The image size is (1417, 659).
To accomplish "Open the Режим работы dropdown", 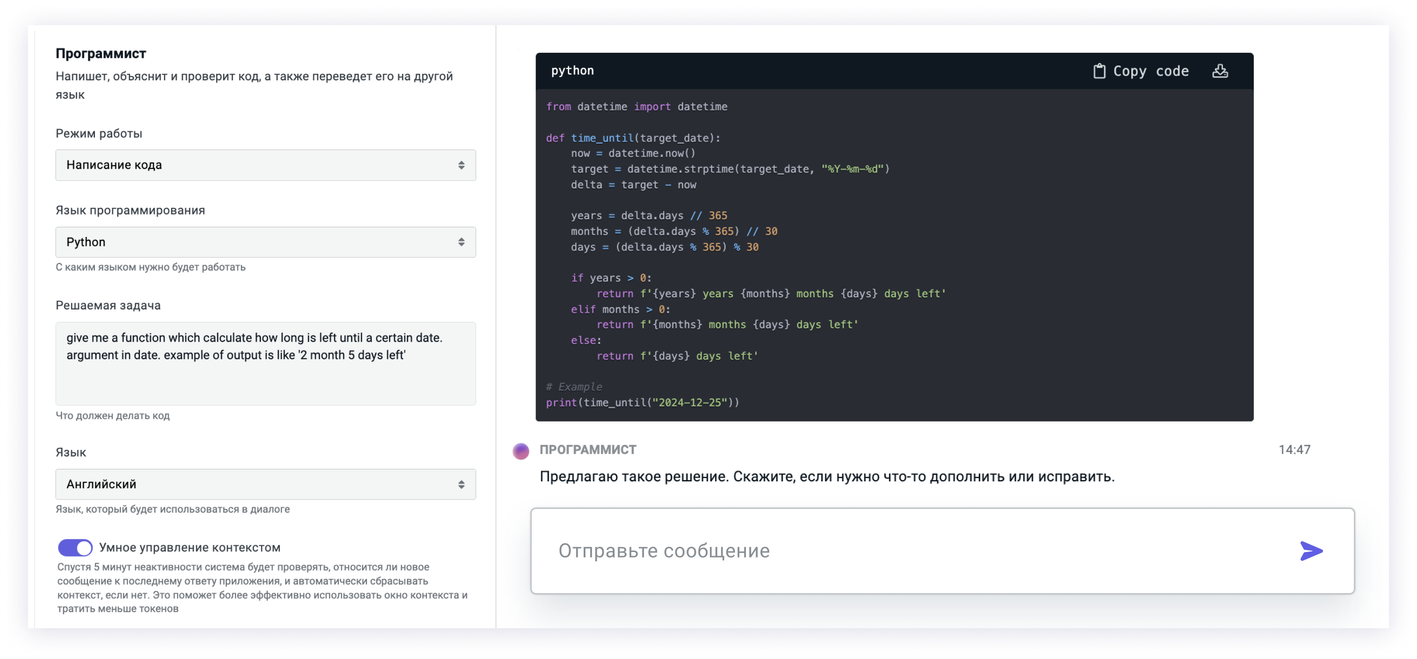I will point(265,165).
